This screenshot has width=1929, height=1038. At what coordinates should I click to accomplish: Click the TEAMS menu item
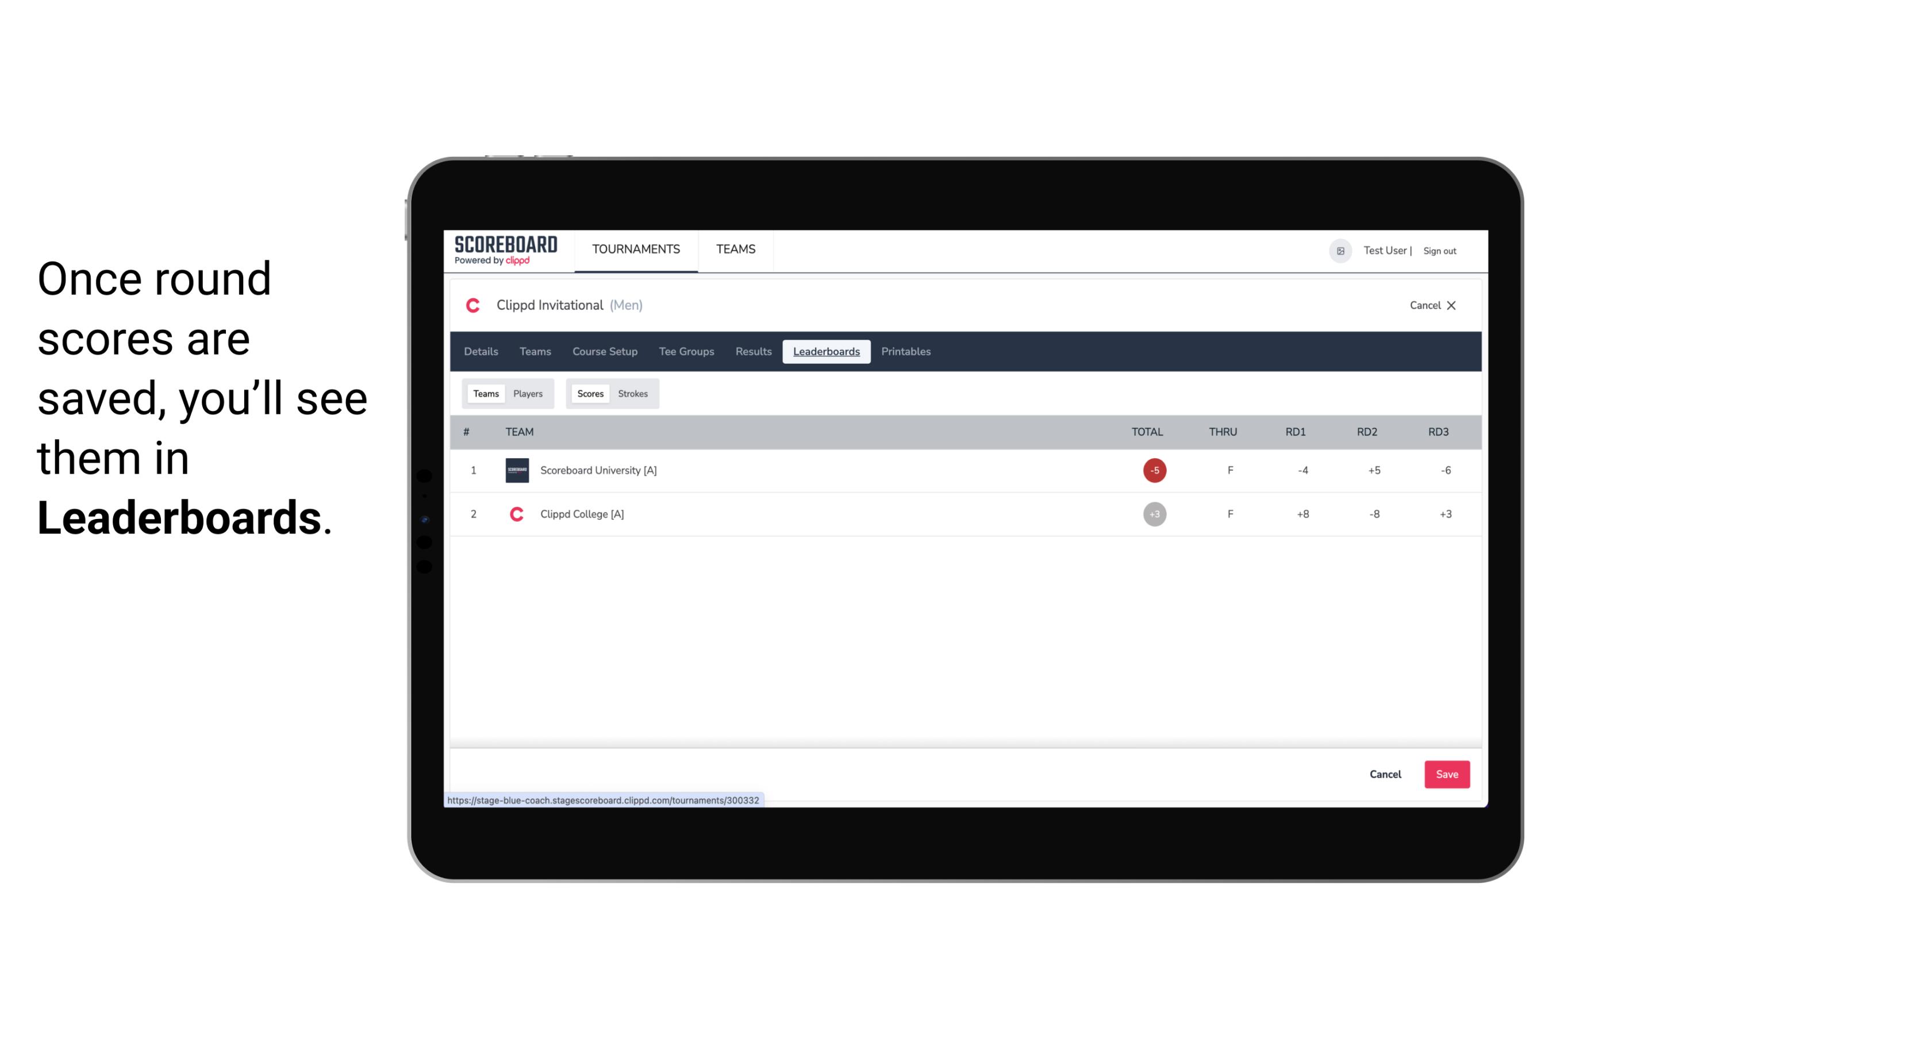[736, 249]
